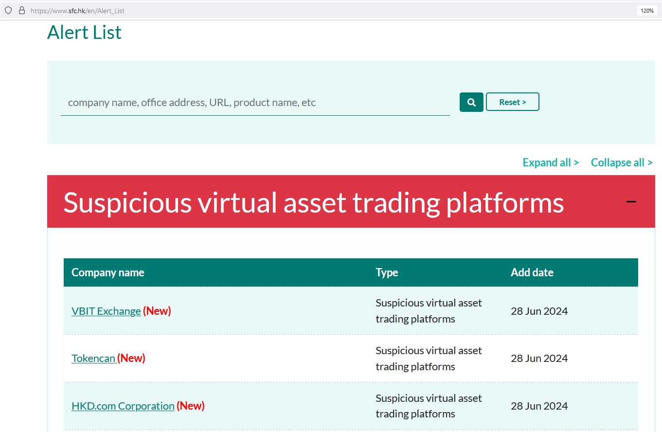This screenshot has height=432, width=662.
Task: Click the add date in VBIT Exchange row
Action: pyautogui.click(x=539, y=311)
